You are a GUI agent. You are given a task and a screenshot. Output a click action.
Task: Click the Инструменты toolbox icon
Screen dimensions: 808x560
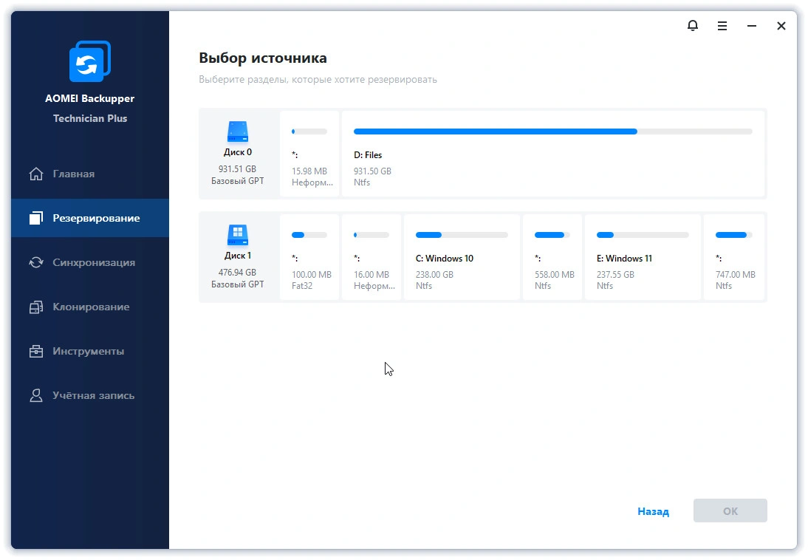tap(36, 351)
